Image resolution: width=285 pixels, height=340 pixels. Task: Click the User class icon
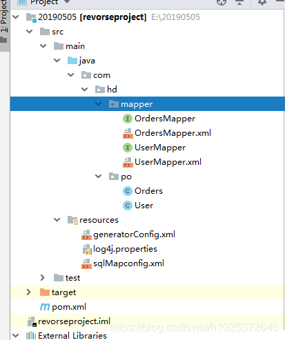(x=128, y=206)
